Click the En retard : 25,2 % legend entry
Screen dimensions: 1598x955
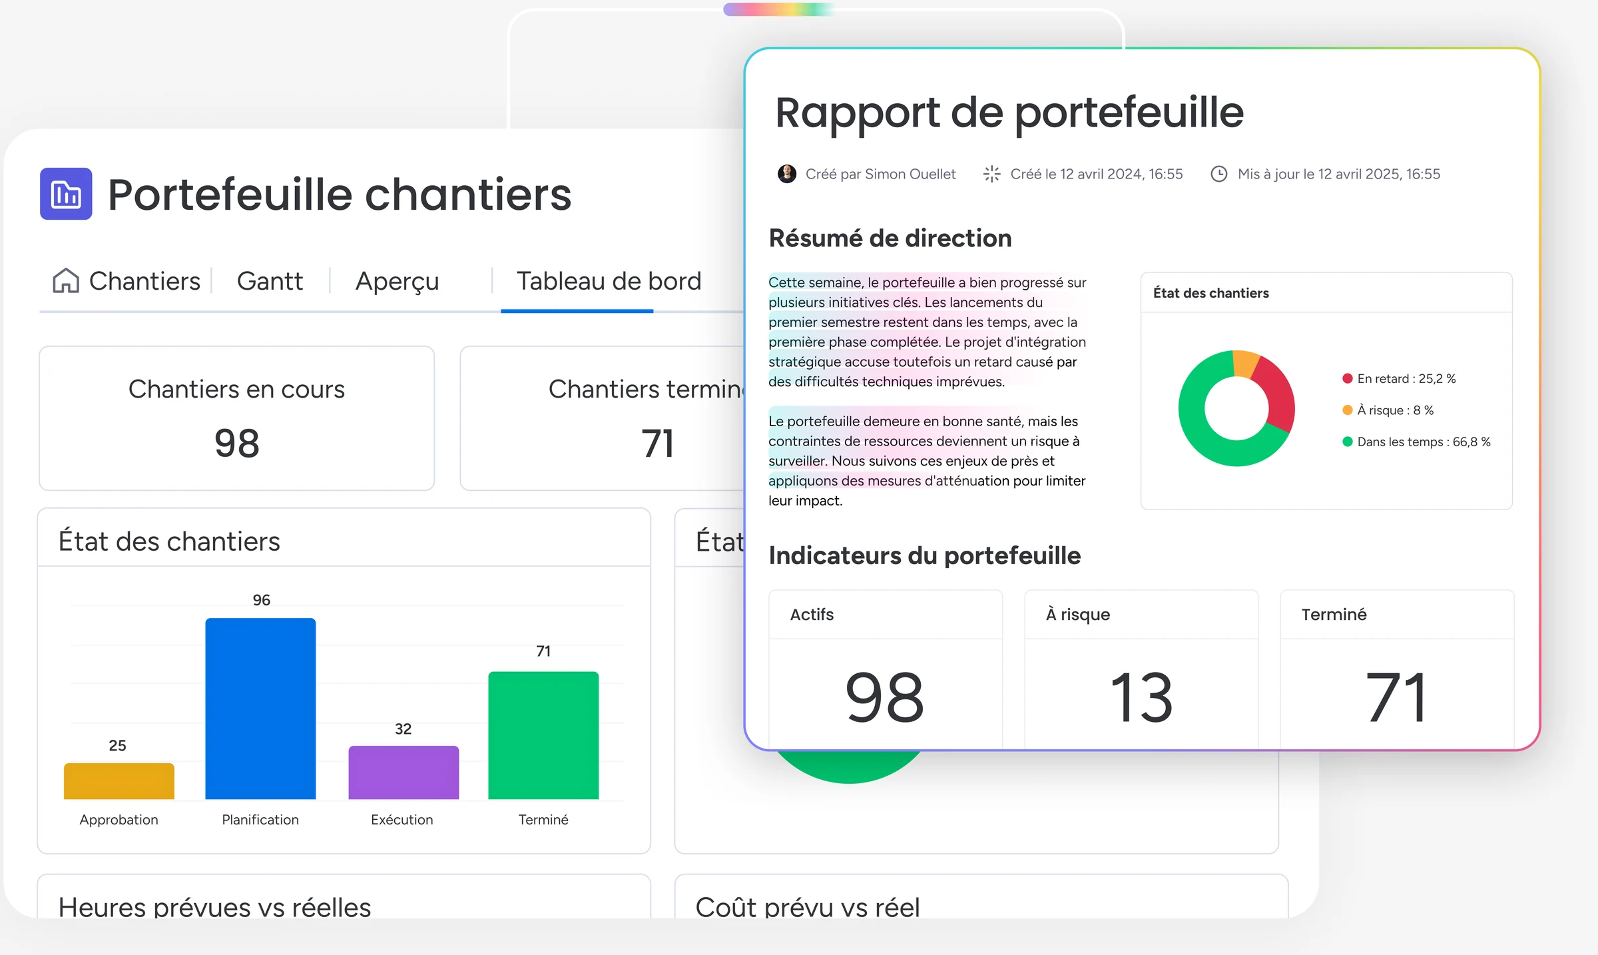(x=1399, y=378)
